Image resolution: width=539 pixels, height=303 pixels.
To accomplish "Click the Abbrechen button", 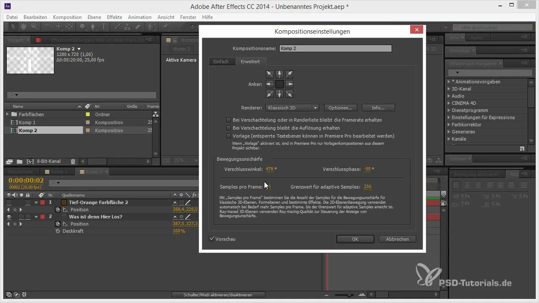I will pyautogui.click(x=397, y=239).
